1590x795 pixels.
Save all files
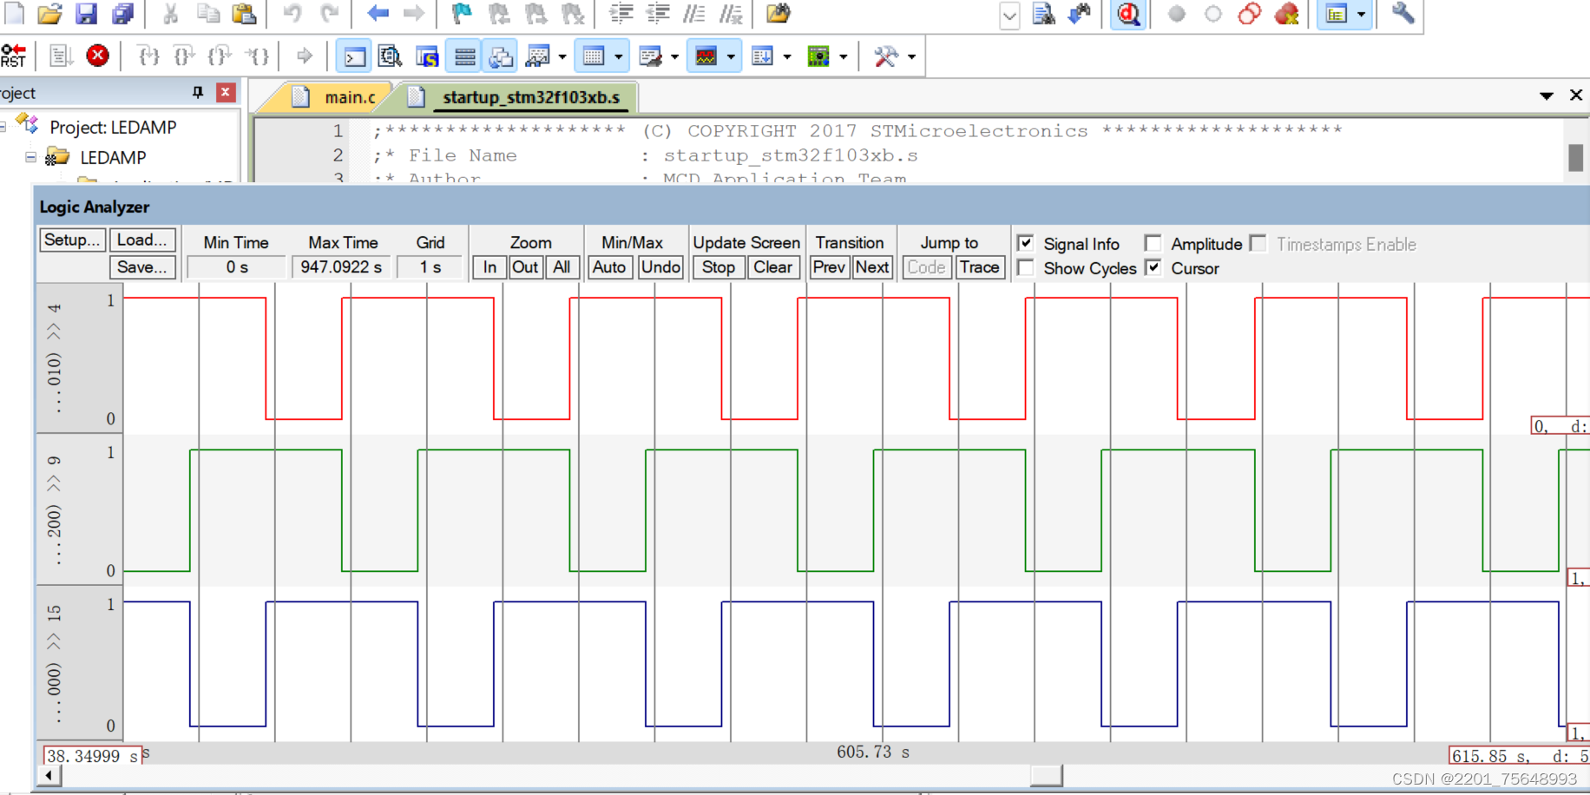click(x=123, y=13)
